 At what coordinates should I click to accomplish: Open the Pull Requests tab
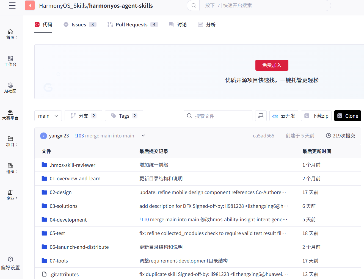(x=133, y=24)
